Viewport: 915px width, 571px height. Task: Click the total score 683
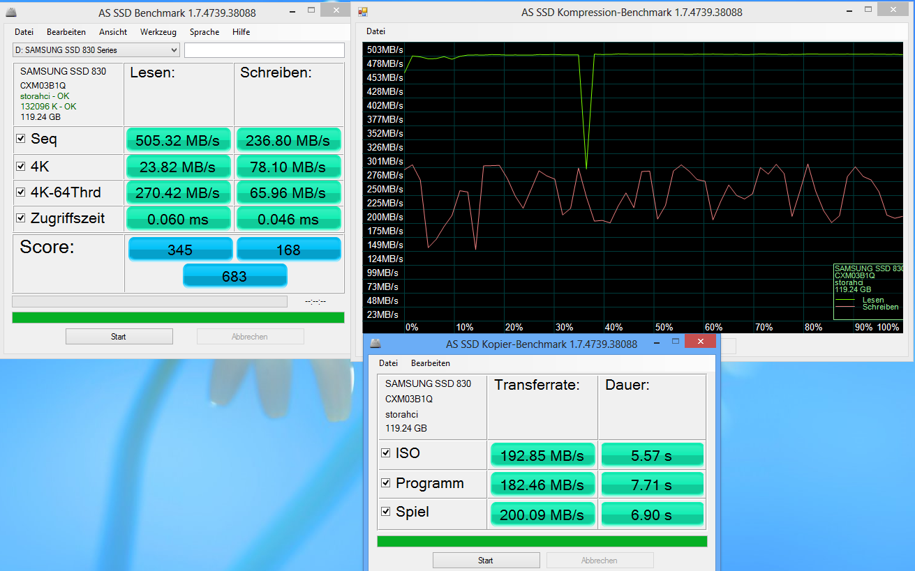235,275
